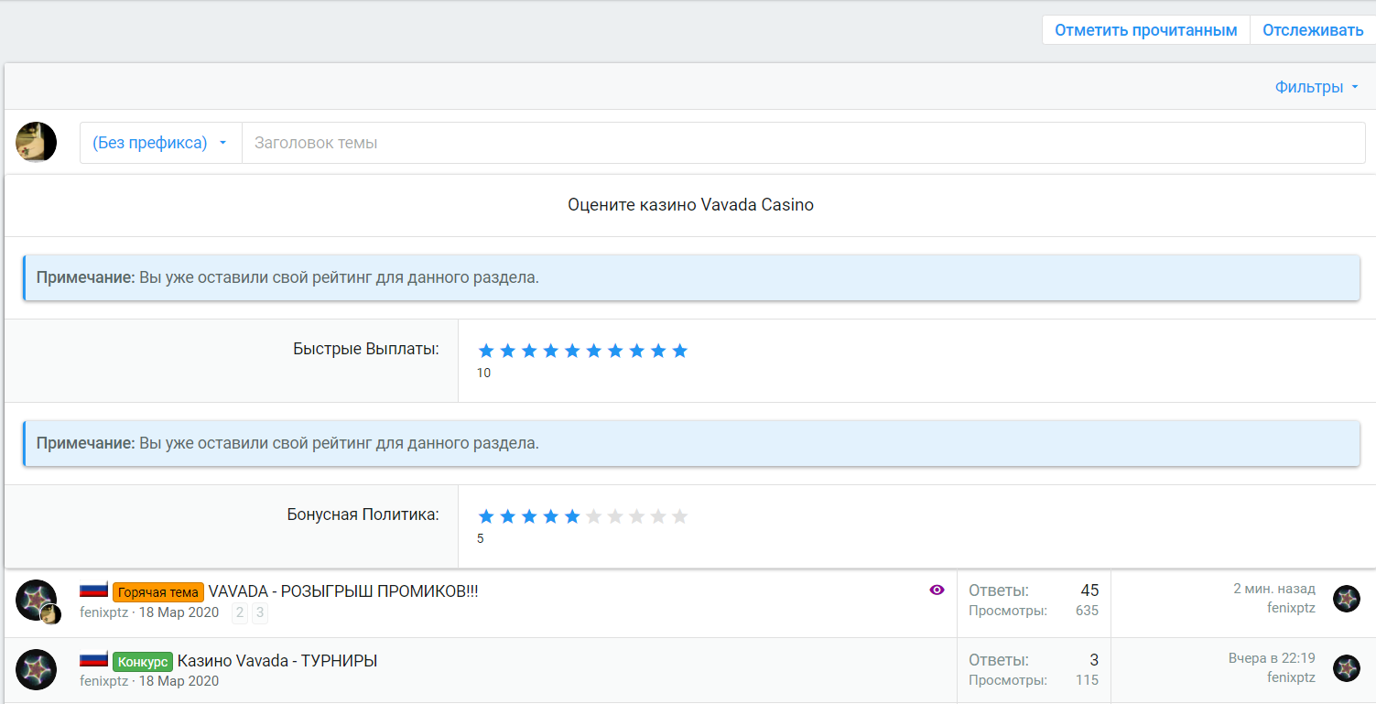Viewport: 1376px width, 704px height.
Task: Click fenixptz author avatar on ТУРНИРЫ thread
Action: 37,670
